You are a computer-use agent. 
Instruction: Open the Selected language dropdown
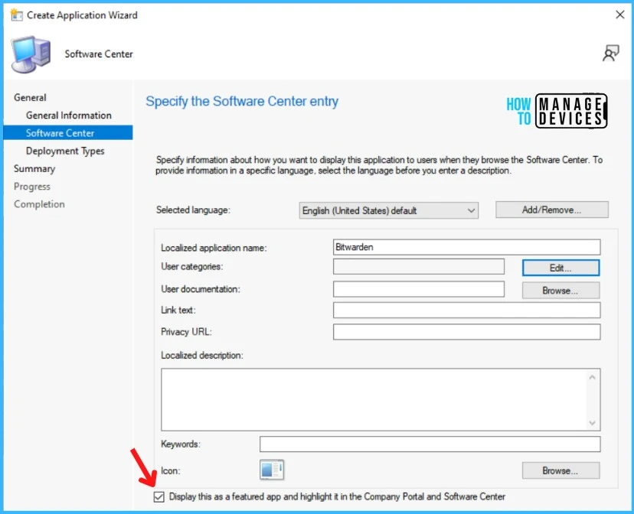coord(388,210)
